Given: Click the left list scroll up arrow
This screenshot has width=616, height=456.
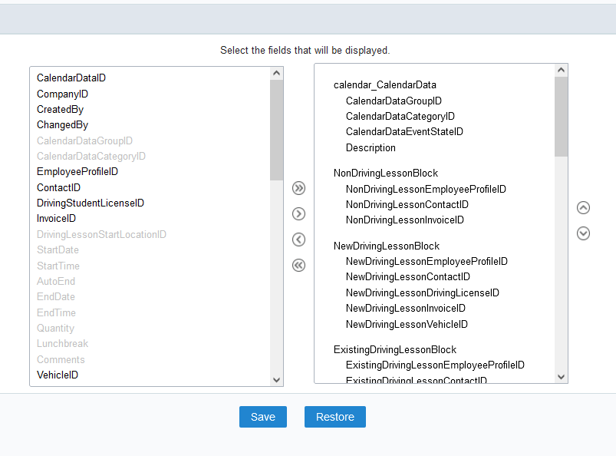Looking at the screenshot, I should click(277, 73).
